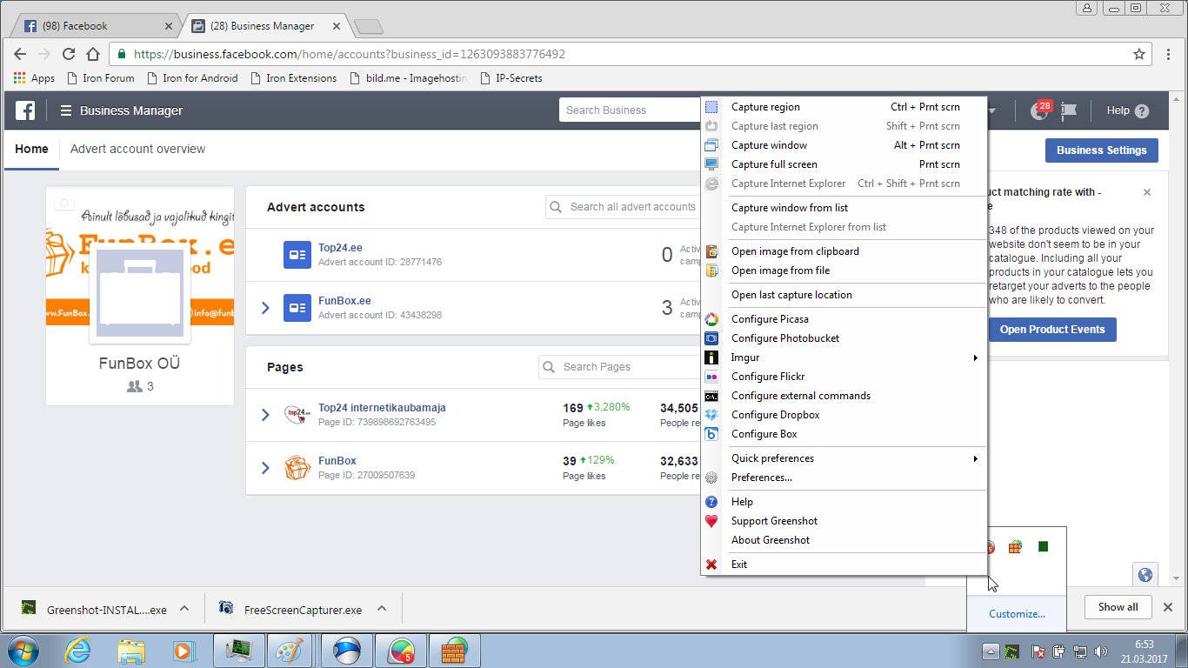Image resolution: width=1188 pixels, height=668 pixels.
Task: Open the Apps bookmarks shortcut
Action: (35, 78)
